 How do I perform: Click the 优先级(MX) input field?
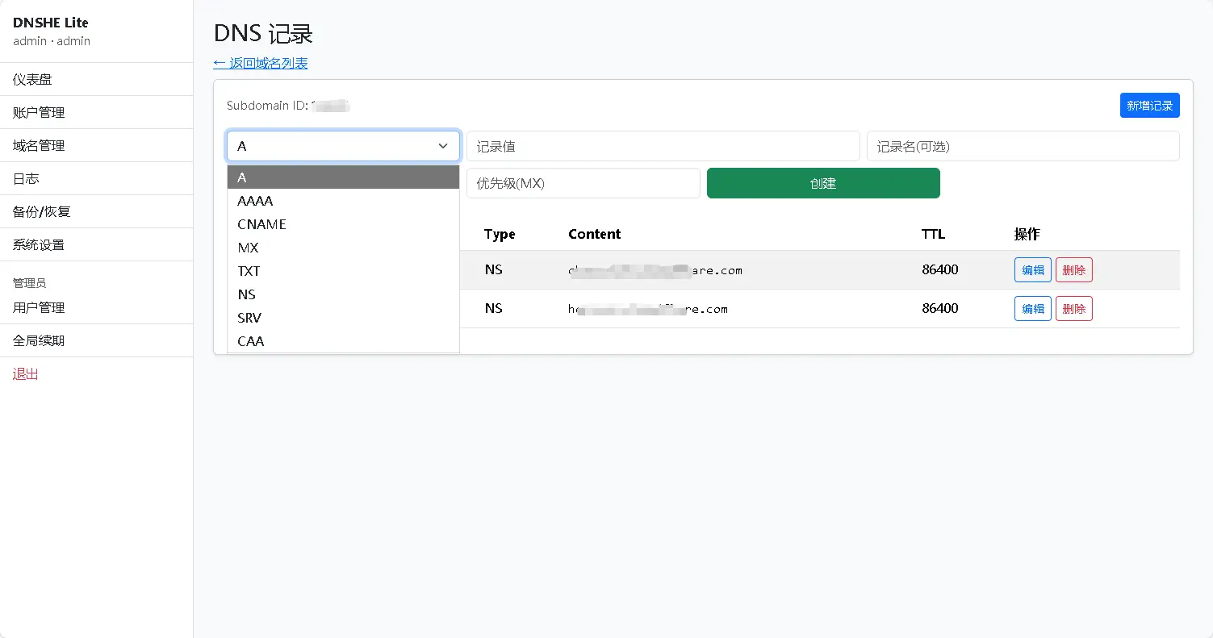click(583, 183)
